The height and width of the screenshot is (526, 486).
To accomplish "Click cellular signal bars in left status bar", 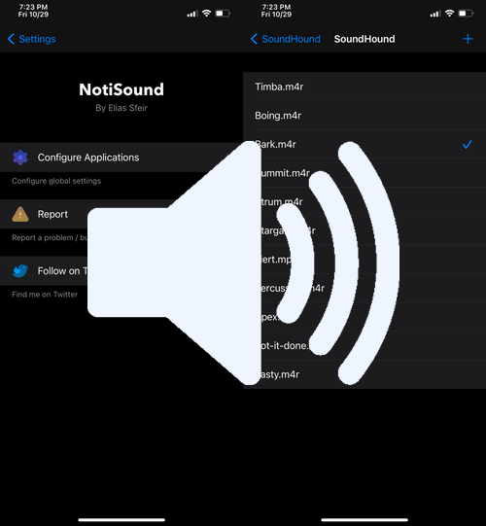I will pos(192,14).
